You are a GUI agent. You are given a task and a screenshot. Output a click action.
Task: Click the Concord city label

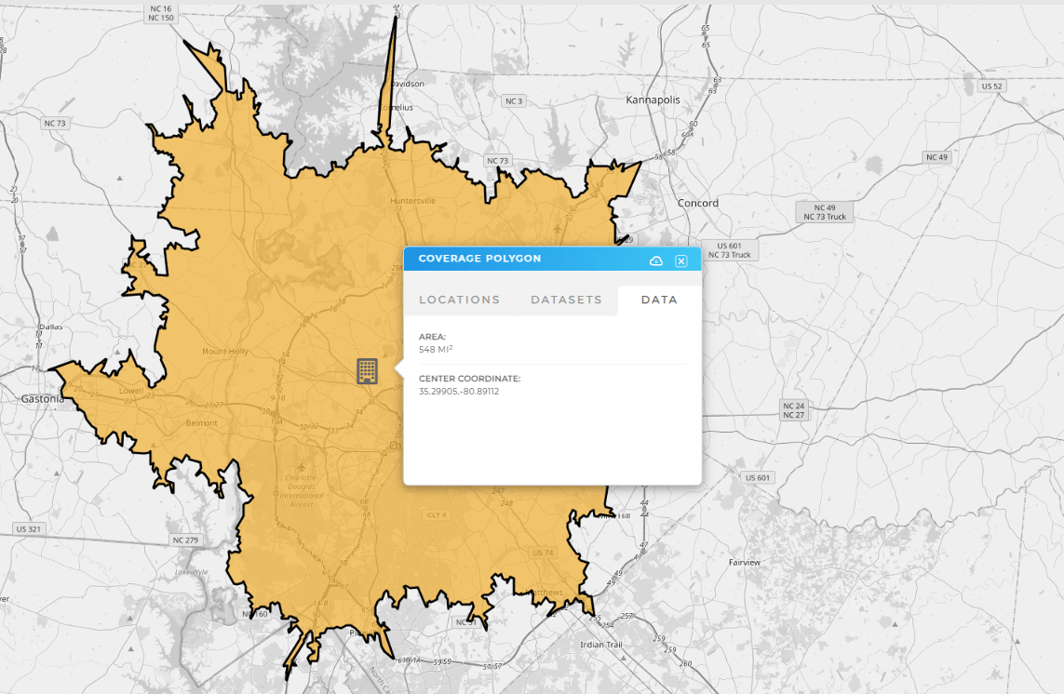pyautogui.click(x=697, y=203)
